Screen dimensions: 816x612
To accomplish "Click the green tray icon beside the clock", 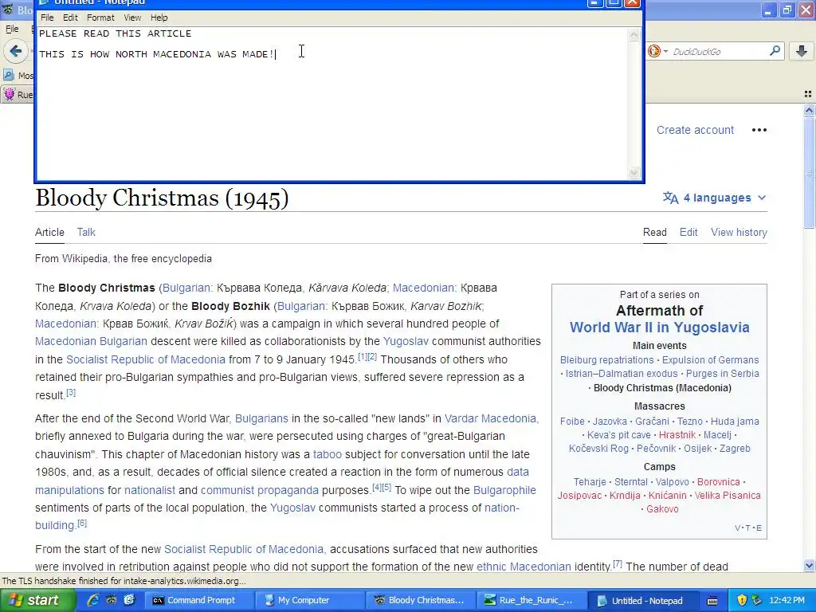I will [x=757, y=601].
